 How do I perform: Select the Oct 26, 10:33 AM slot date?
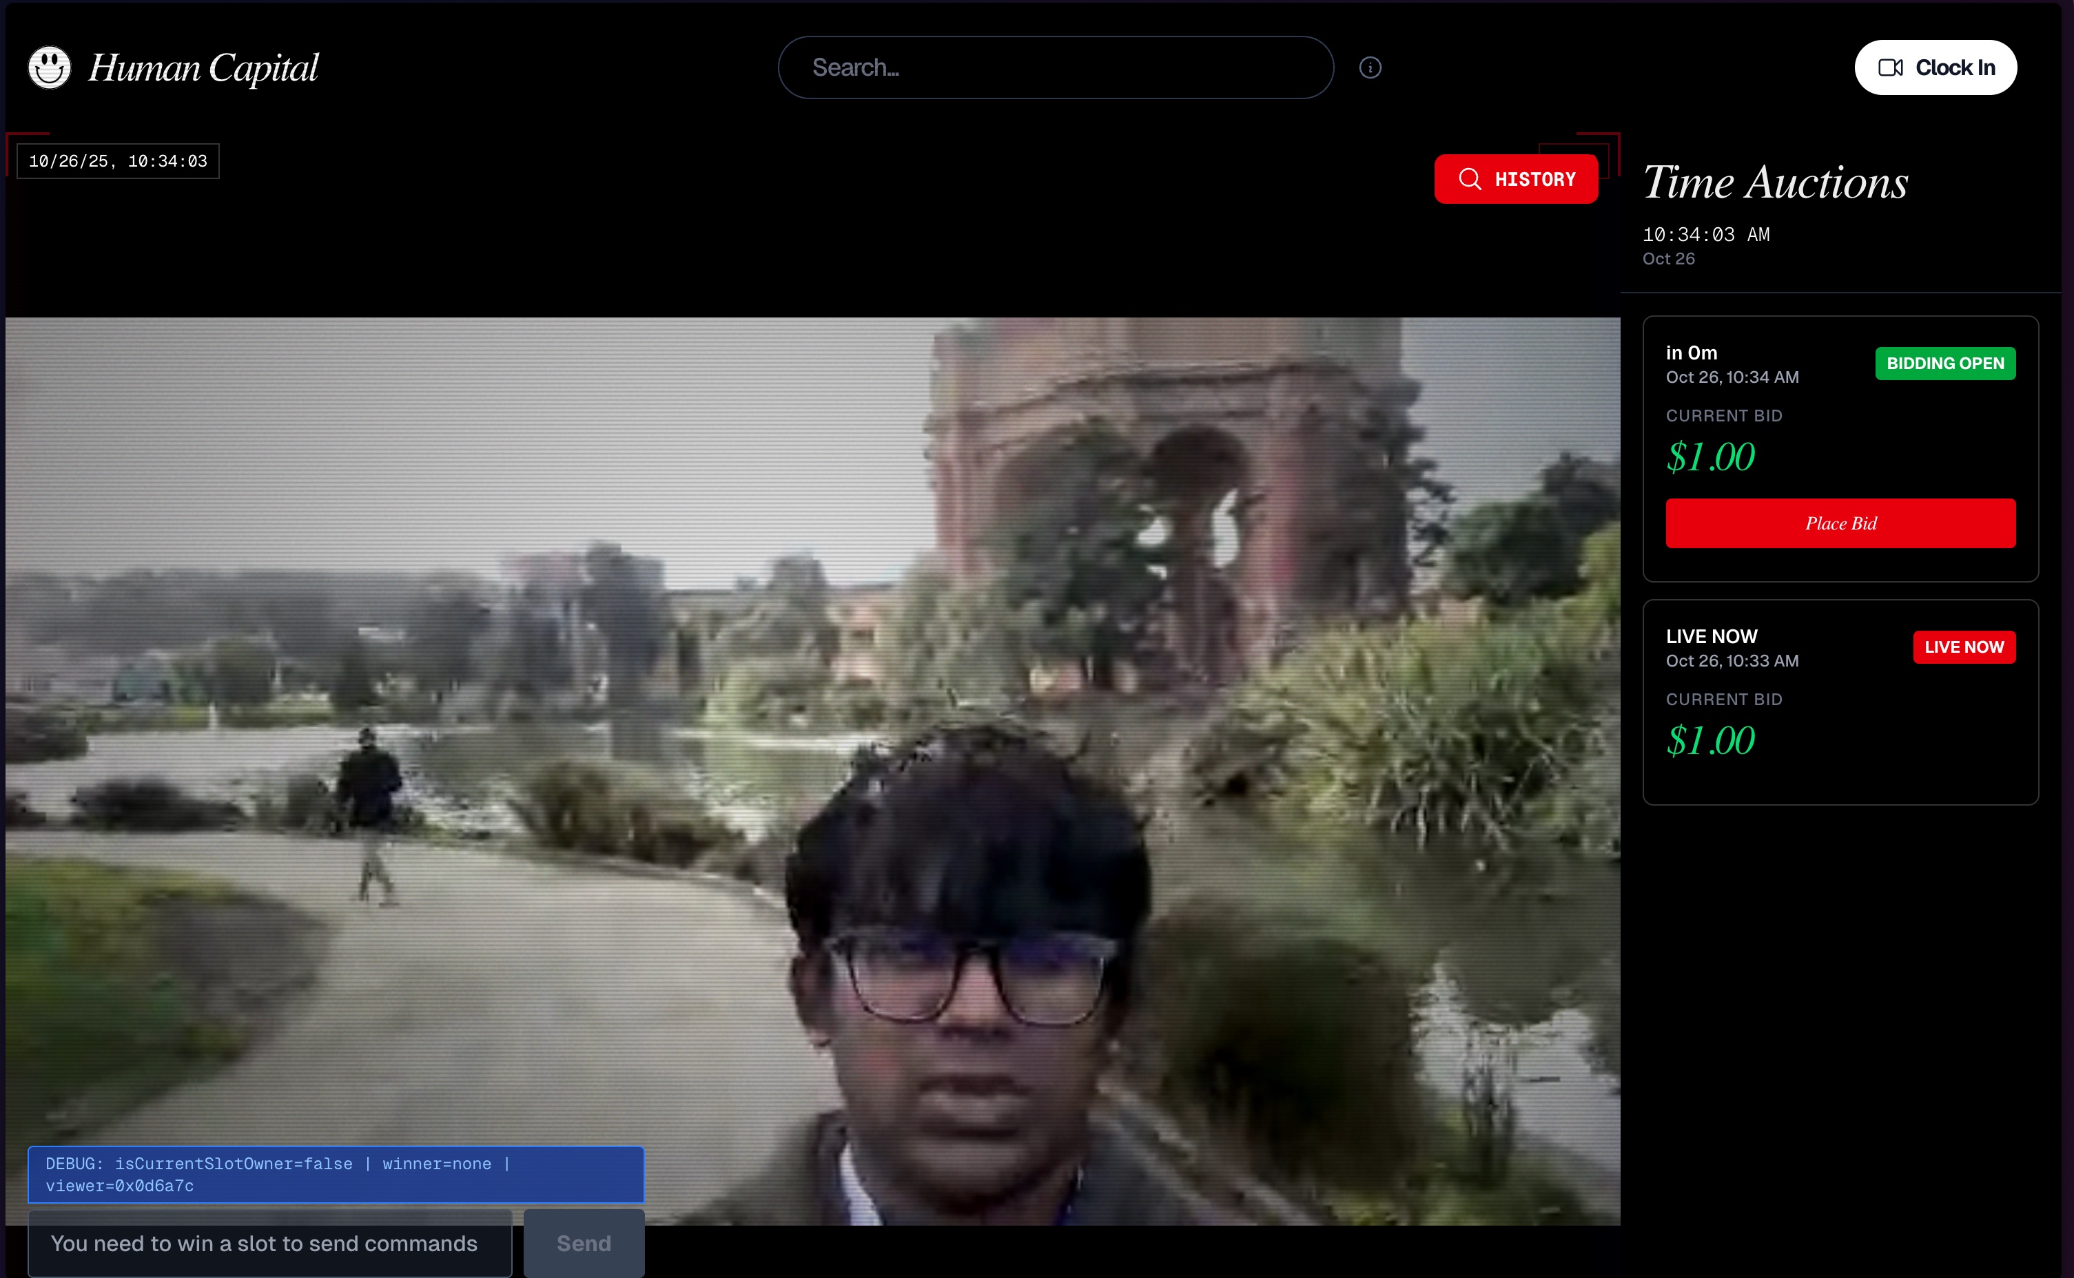(x=1732, y=661)
